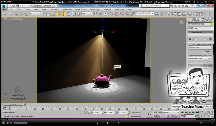The image size is (216, 126).
Task: Open the Photometric Web distribution dropdown
Action: pos(200,59)
